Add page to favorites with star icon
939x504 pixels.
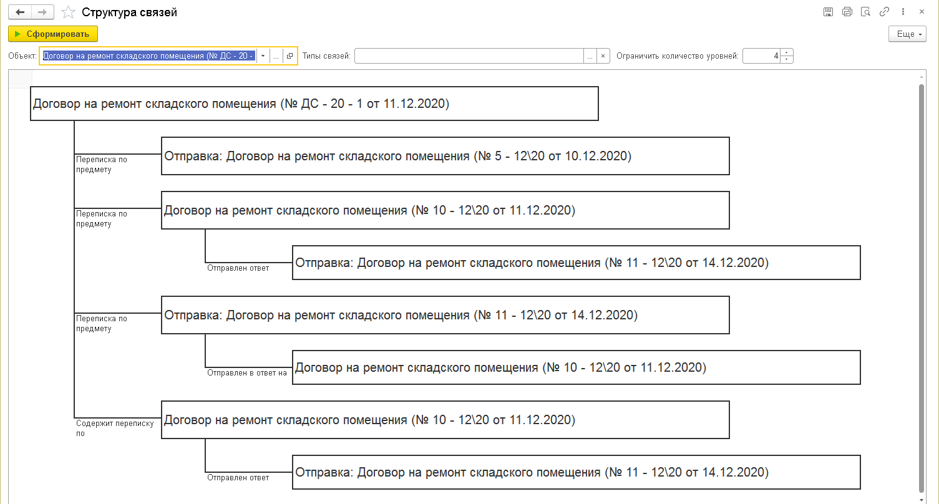point(69,12)
